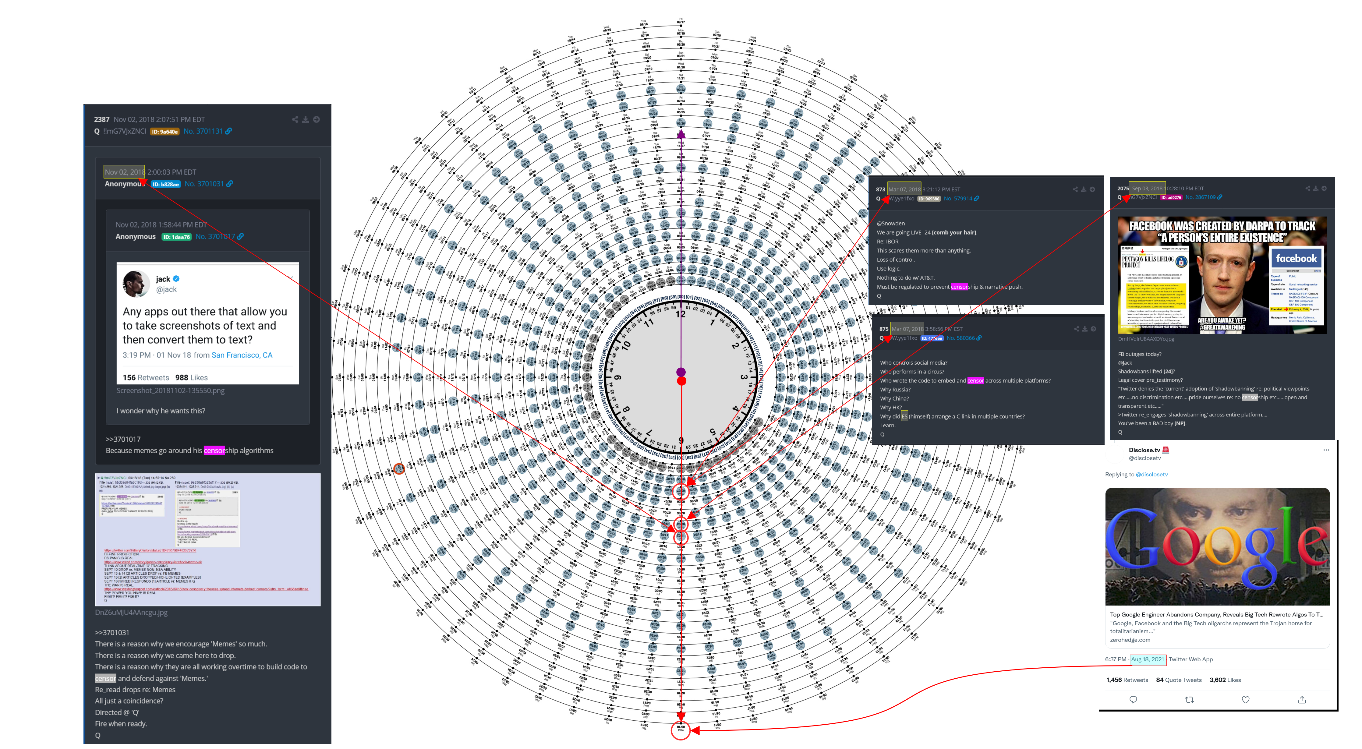Click the download icon on post 875
Image resolution: width=1362 pixels, height=749 pixels.
(x=1085, y=329)
